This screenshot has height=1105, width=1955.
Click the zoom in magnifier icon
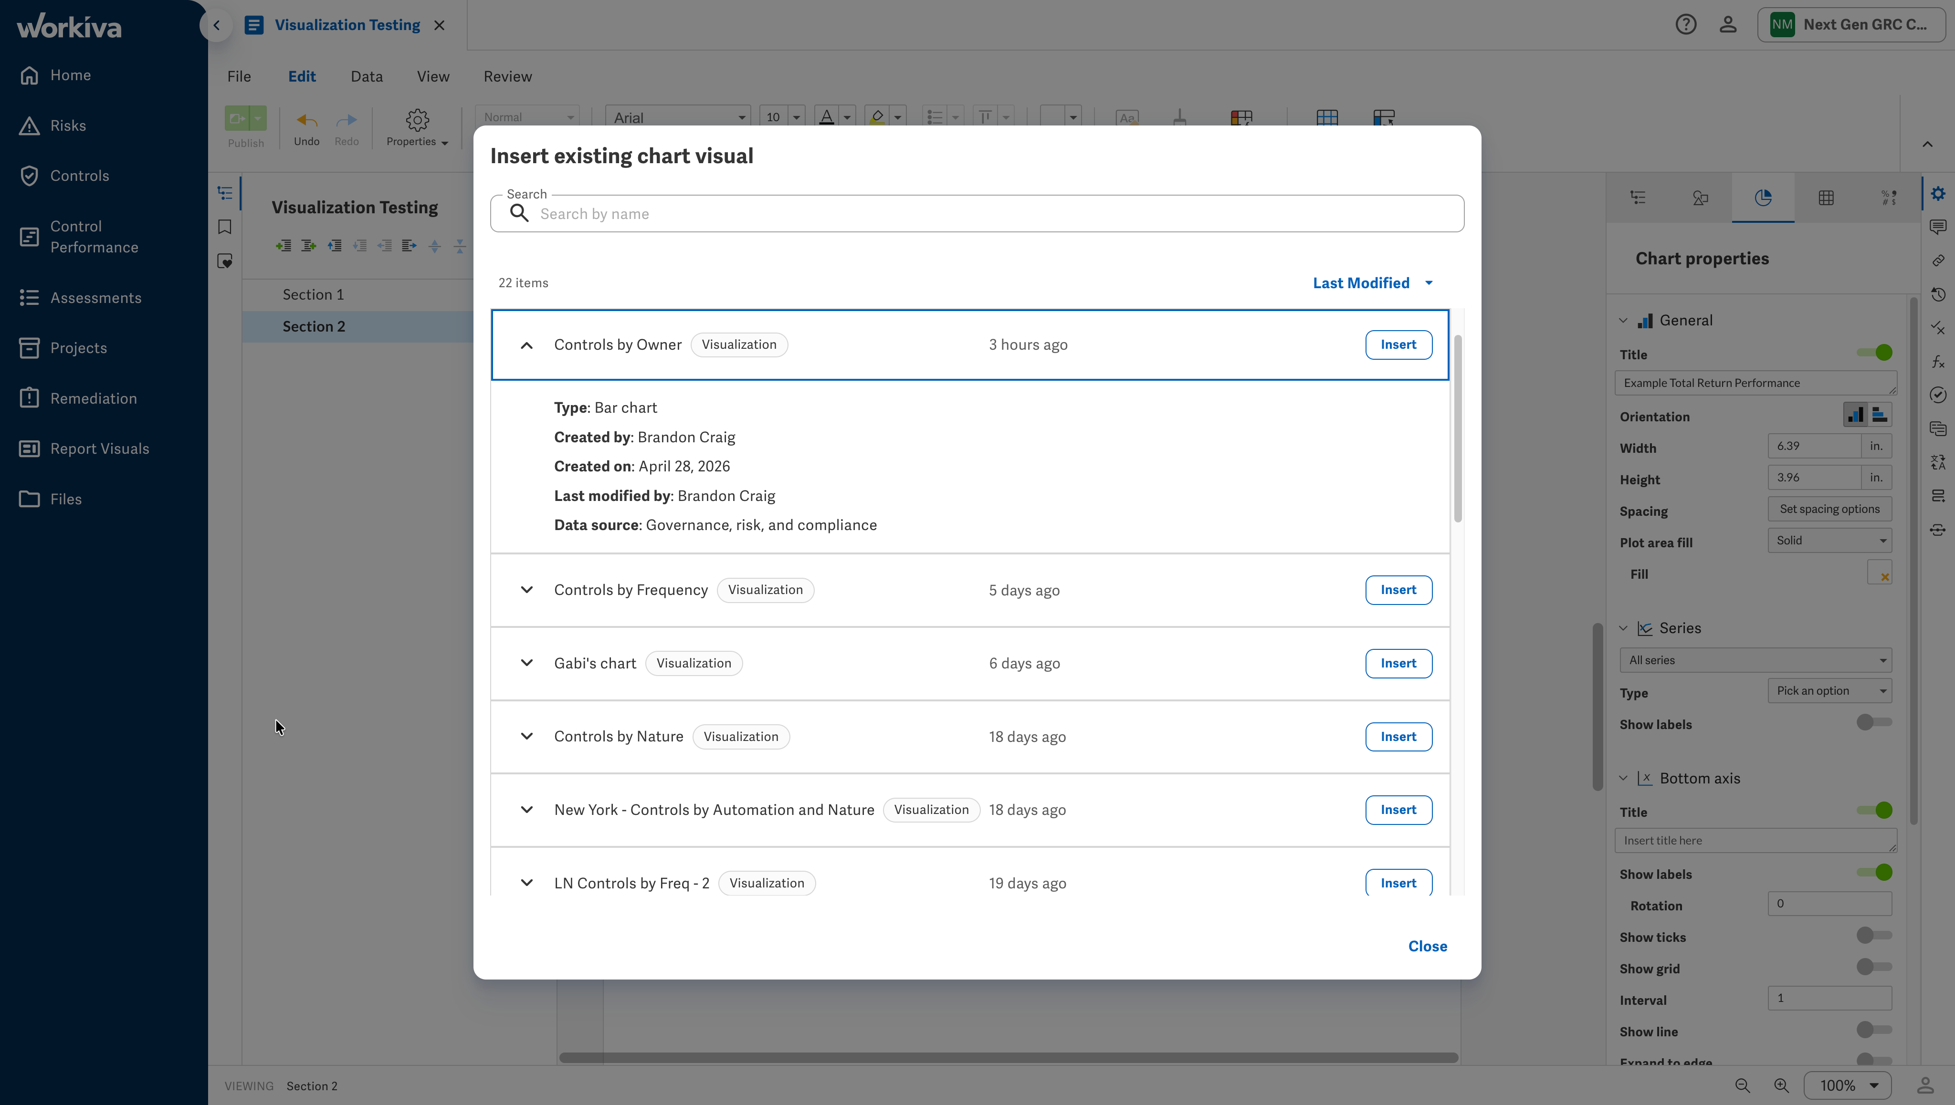1781,1086
